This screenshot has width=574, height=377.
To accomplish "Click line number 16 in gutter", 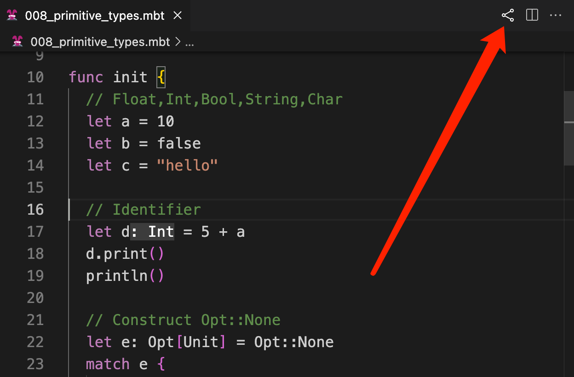I will point(35,210).
